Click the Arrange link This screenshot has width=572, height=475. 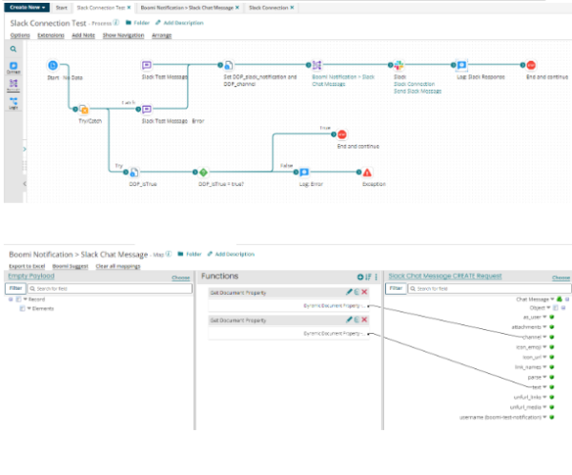point(162,35)
